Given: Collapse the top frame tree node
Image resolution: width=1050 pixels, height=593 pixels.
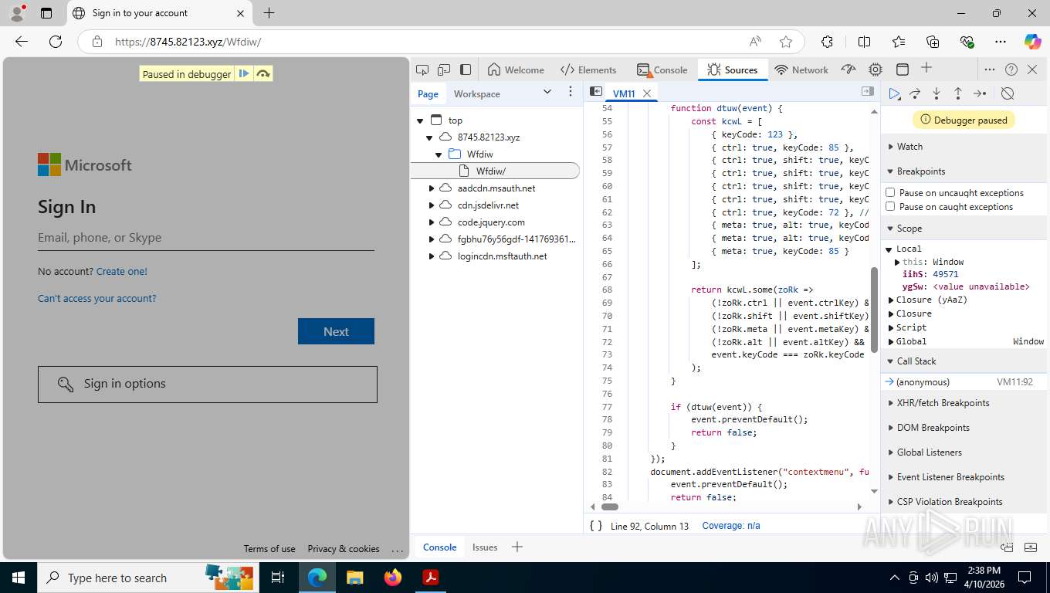Looking at the screenshot, I should [420, 120].
